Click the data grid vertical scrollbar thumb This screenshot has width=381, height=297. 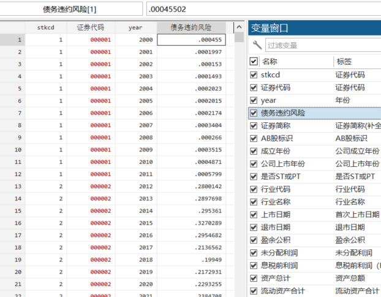point(239,37)
